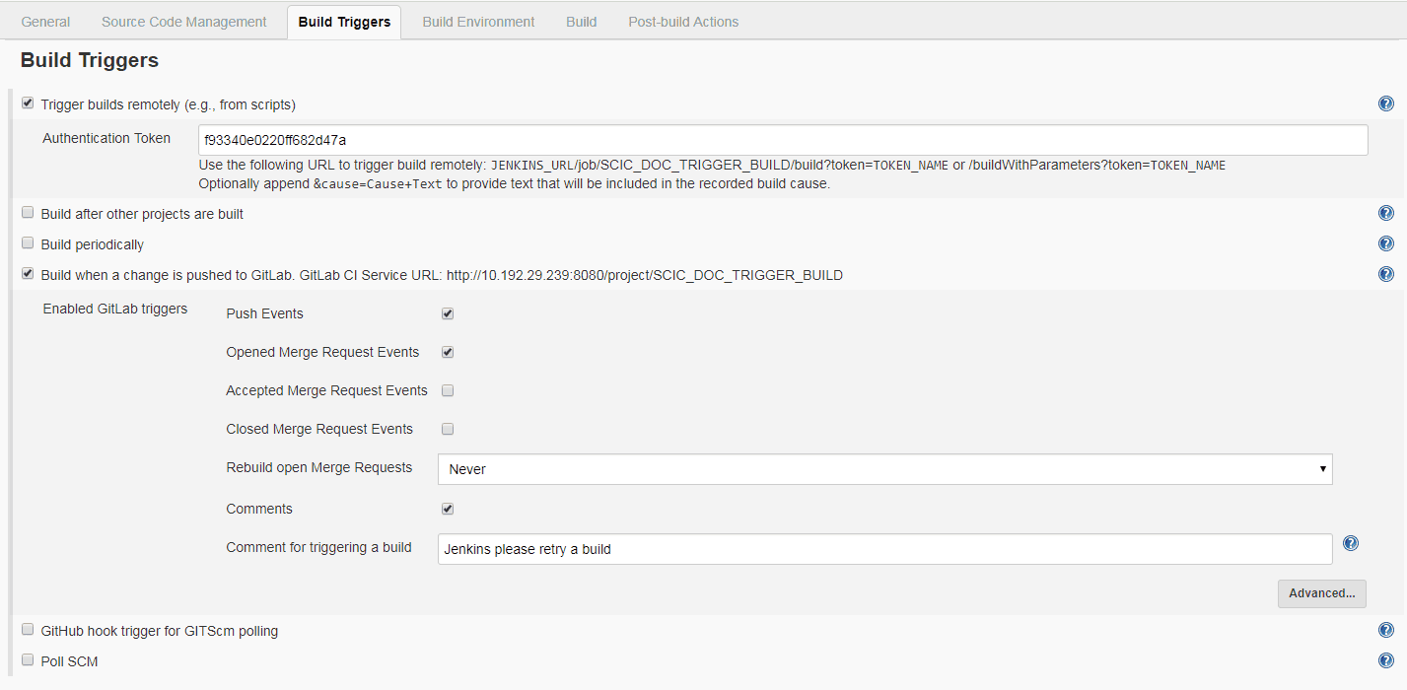This screenshot has width=1407, height=690.
Task: Open help for Build after other projects
Action: pos(1385,213)
